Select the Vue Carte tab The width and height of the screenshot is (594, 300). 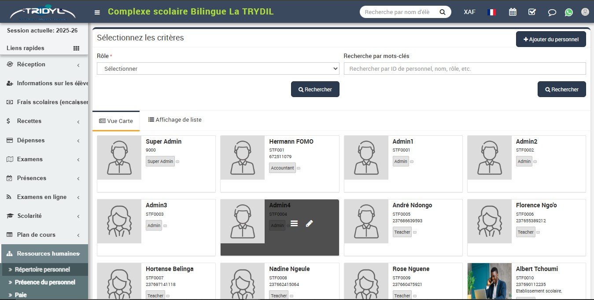(116, 121)
